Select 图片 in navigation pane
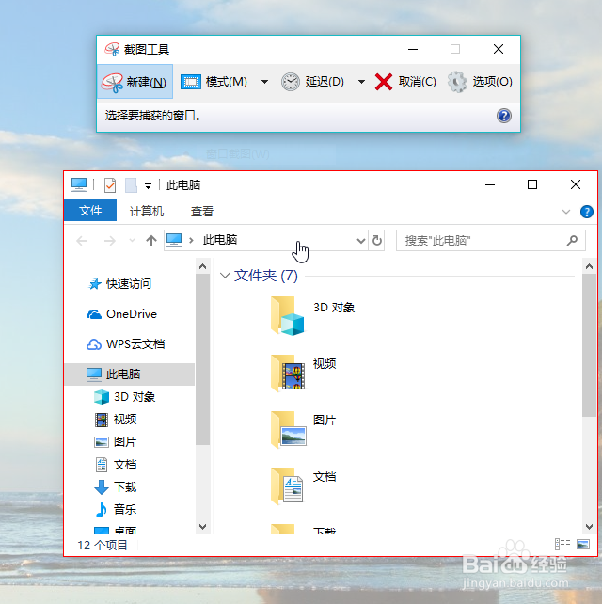This screenshot has width=602, height=604. coord(115,441)
